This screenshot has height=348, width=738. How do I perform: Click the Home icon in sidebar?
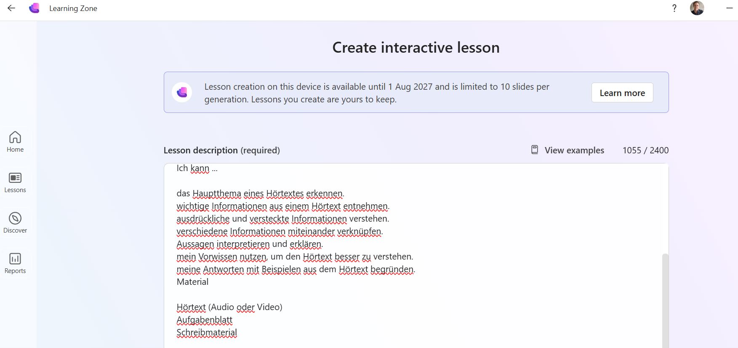point(15,137)
